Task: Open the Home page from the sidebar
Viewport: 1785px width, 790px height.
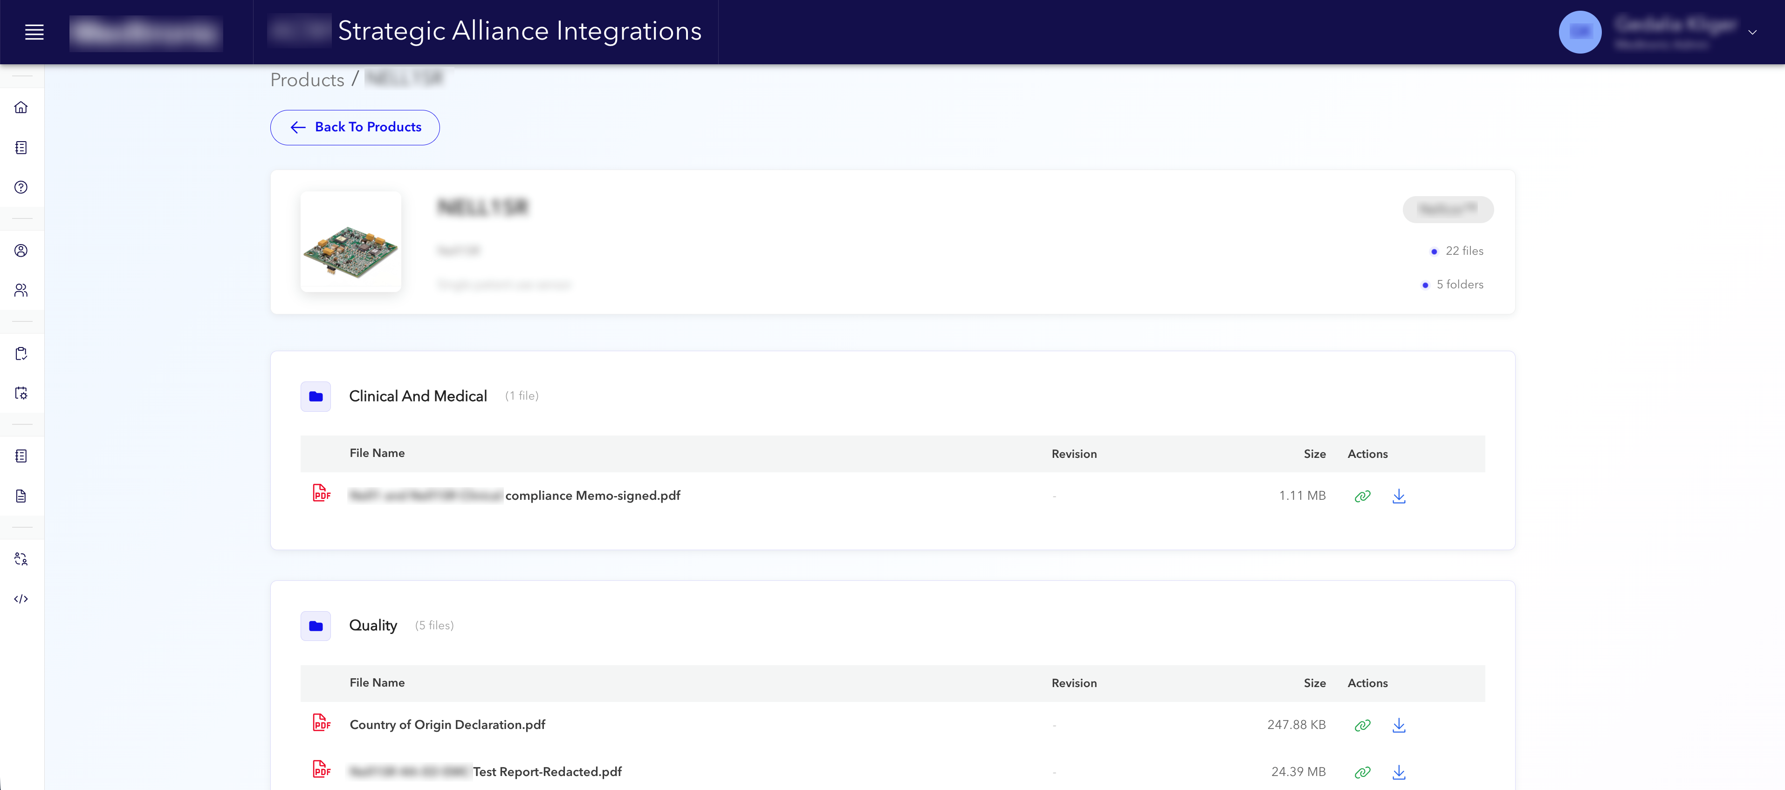Action: click(x=21, y=107)
